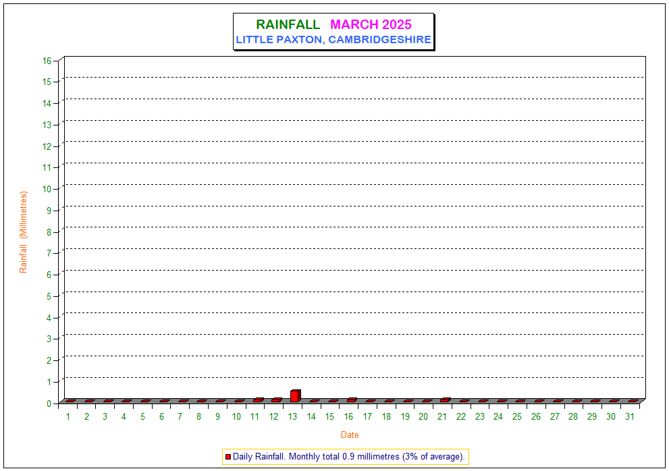Click the Rainfall (Millimetres) y-axis label
Image resolution: width=669 pixels, height=471 pixels.
click(x=23, y=232)
